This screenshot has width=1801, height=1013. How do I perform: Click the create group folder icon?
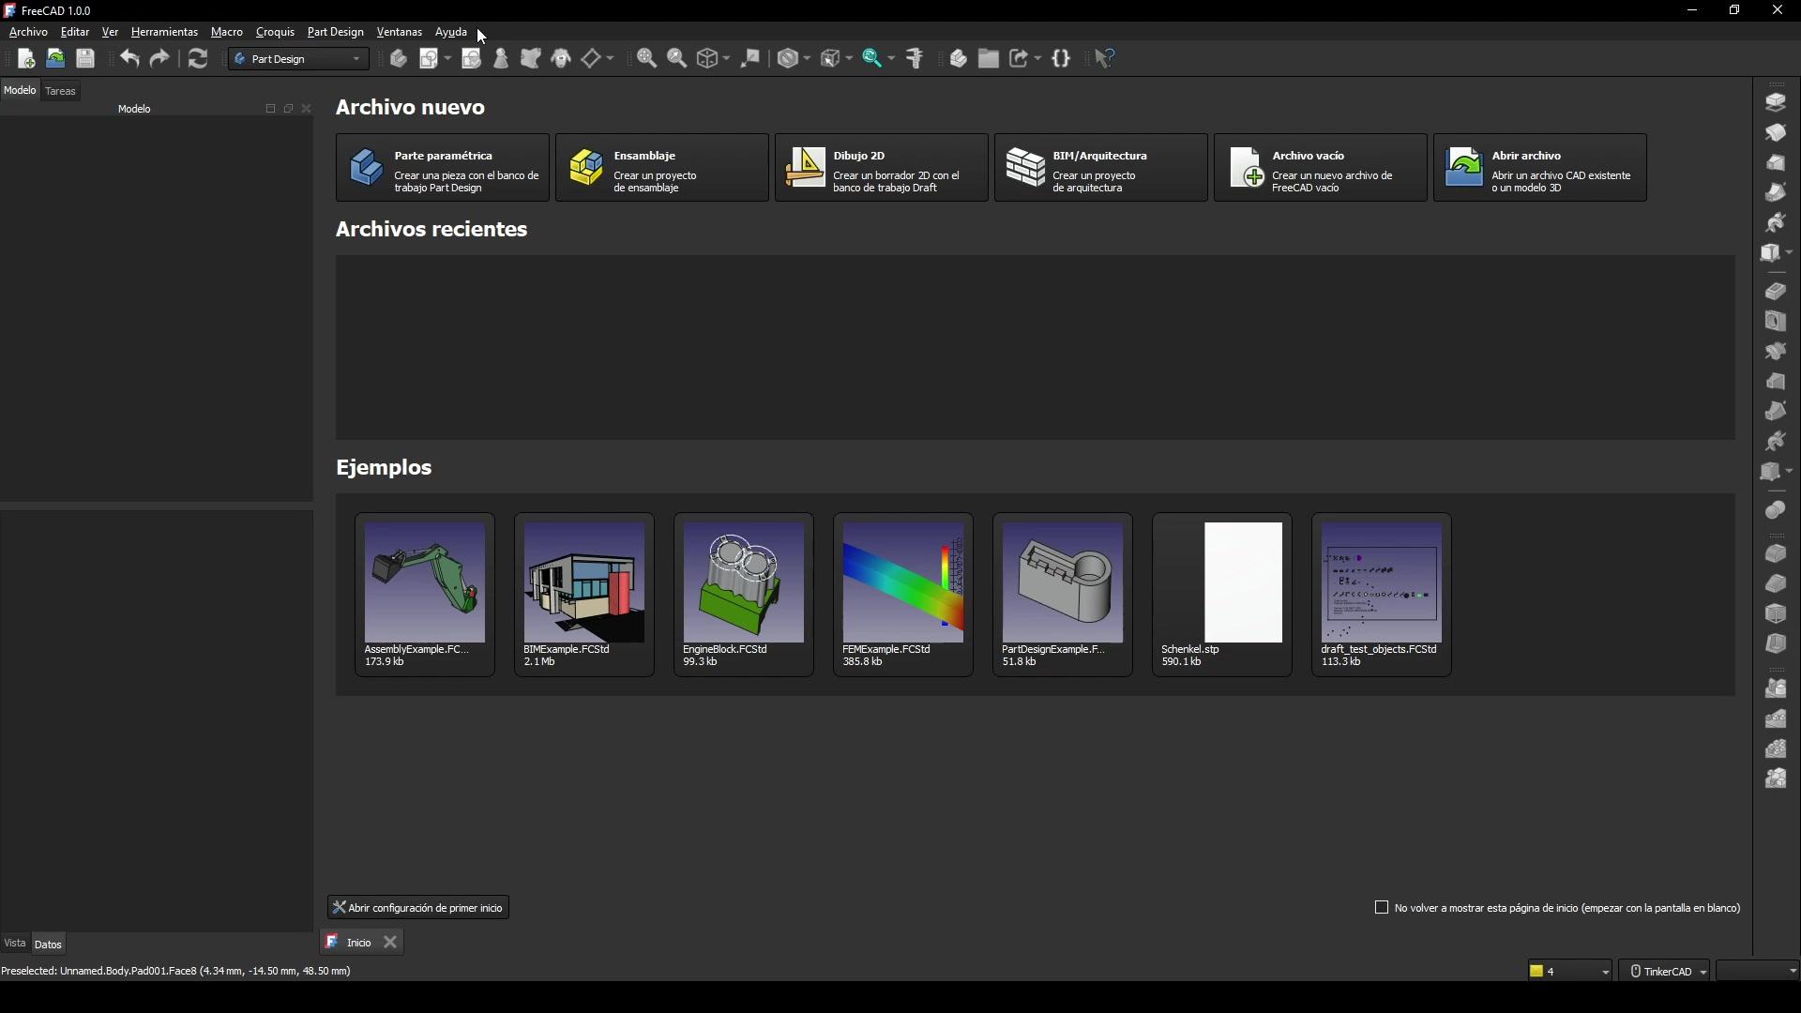tap(989, 59)
